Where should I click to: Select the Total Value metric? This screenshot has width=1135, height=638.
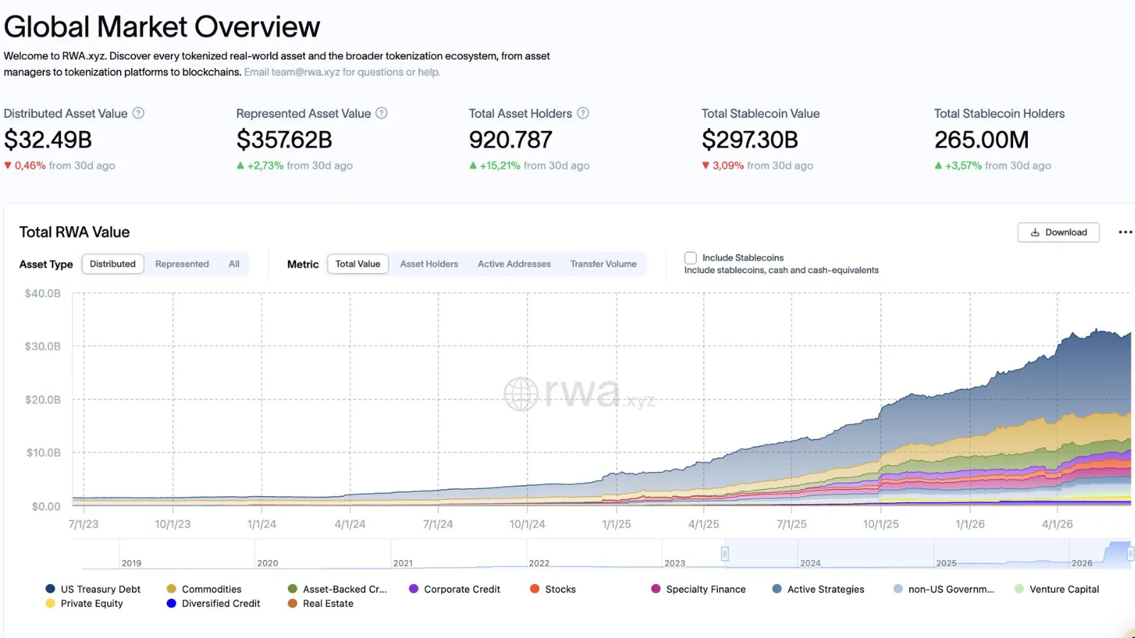[x=358, y=264]
